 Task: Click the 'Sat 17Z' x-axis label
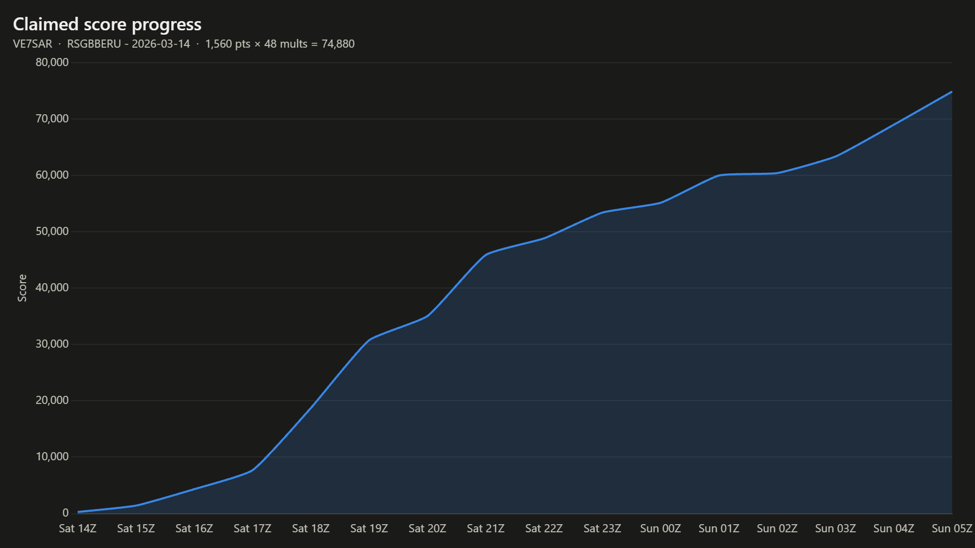[x=252, y=529]
